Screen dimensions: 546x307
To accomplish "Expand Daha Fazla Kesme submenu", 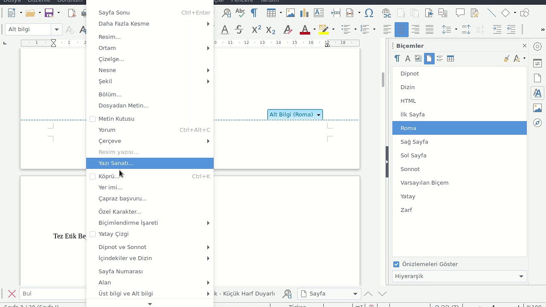I will [150, 23].
